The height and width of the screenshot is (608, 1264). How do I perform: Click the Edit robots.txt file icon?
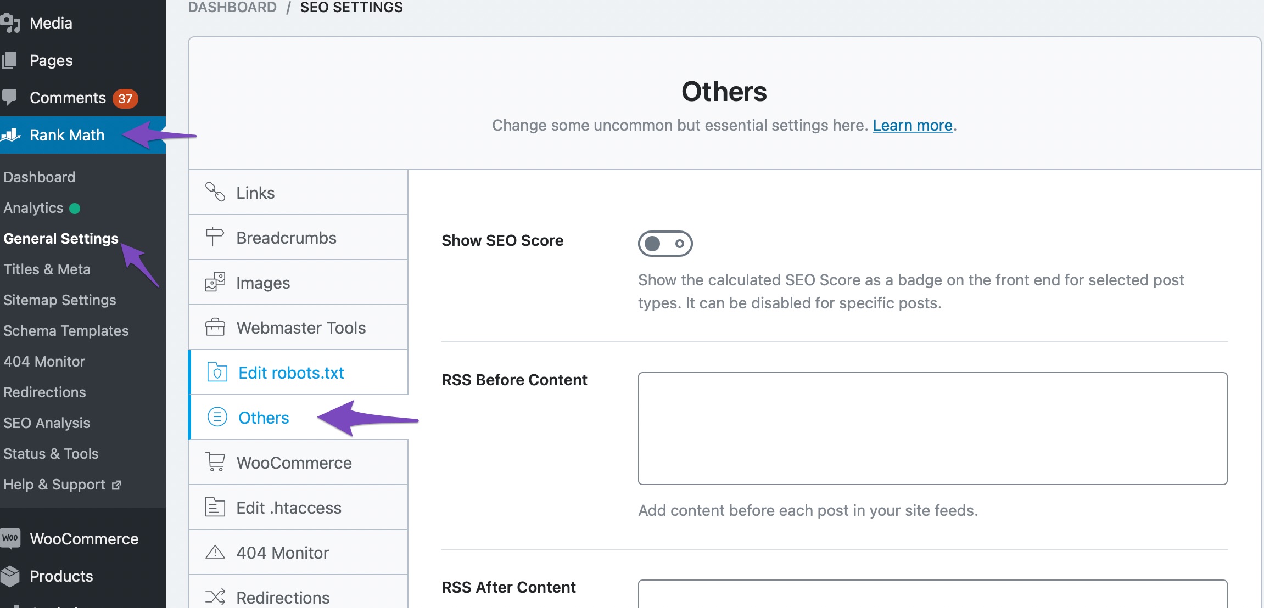(217, 372)
